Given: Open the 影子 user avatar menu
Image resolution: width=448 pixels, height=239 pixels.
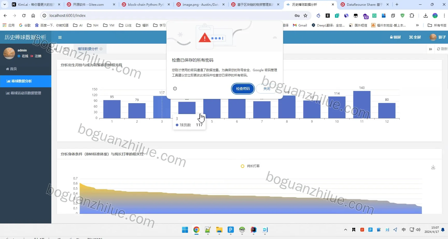Looking at the screenshot, I should [438, 37].
